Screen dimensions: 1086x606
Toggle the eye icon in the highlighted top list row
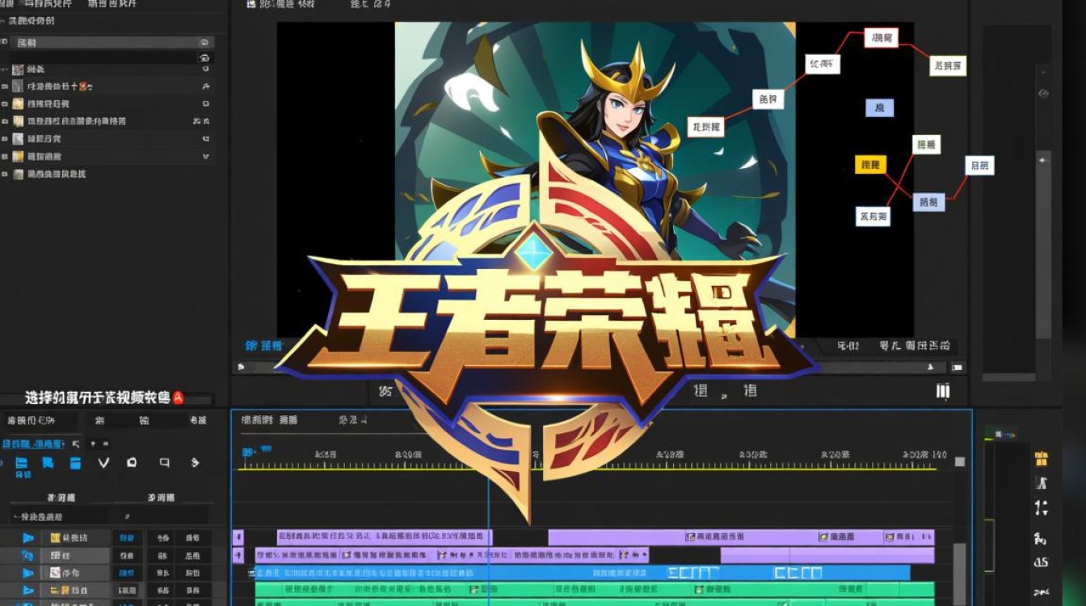(x=204, y=42)
